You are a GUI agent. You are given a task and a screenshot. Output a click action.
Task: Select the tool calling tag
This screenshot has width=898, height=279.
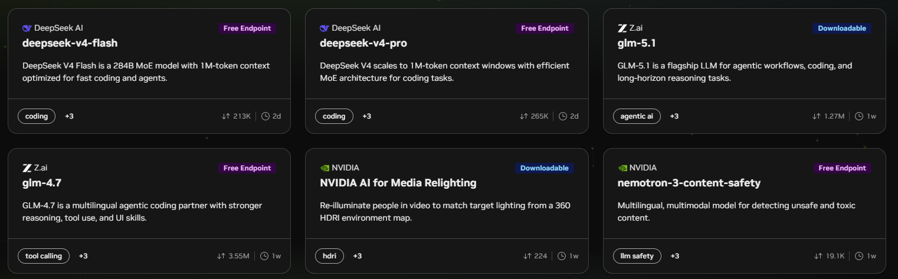(x=44, y=256)
